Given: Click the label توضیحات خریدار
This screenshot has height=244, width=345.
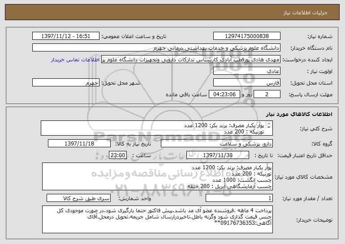Looking at the screenshot, I should tap(314, 220).
